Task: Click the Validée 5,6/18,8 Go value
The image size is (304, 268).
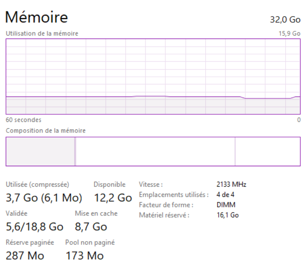Action: pyautogui.click(x=34, y=227)
